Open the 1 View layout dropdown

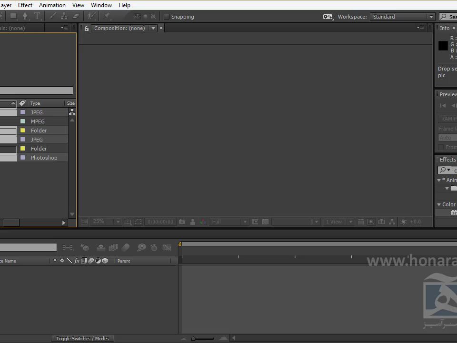click(x=338, y=222)
